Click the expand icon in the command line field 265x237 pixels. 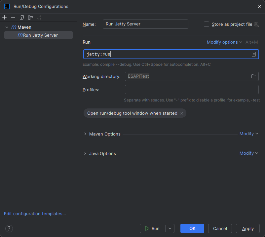(x=253, y=54)
